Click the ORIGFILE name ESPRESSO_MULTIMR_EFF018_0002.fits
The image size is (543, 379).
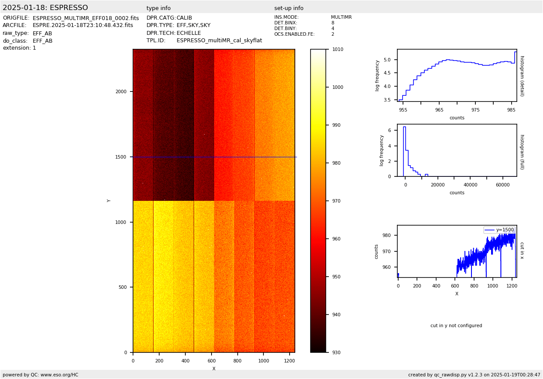(x=85, y=18)
